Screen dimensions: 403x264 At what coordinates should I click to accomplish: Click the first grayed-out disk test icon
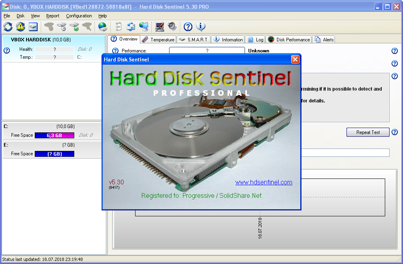click(49, 27)
